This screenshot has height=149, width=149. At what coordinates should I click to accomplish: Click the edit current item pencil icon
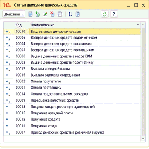[x=45, y=14]
